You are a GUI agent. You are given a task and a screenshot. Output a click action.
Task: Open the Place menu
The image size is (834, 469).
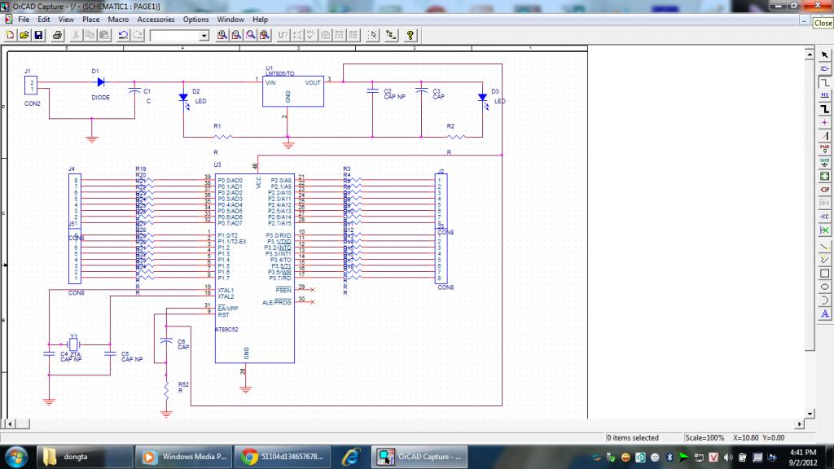[x=90, y=19]
